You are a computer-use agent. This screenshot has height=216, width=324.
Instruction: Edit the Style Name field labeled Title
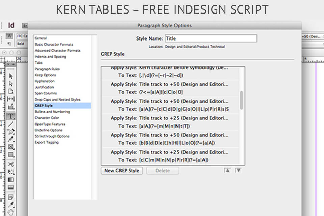210,38
